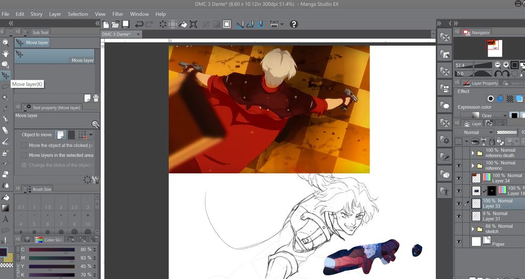Select the Move layer sub tool entry
The width and height of the screenshot is (525, 279).
[x=55, y=56]
